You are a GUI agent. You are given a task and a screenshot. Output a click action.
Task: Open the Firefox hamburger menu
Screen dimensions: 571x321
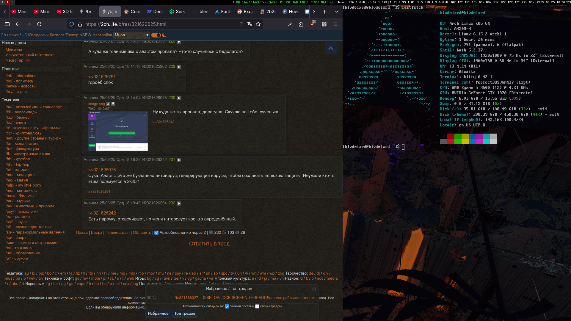pyautogui.click(x=335, y=24)
